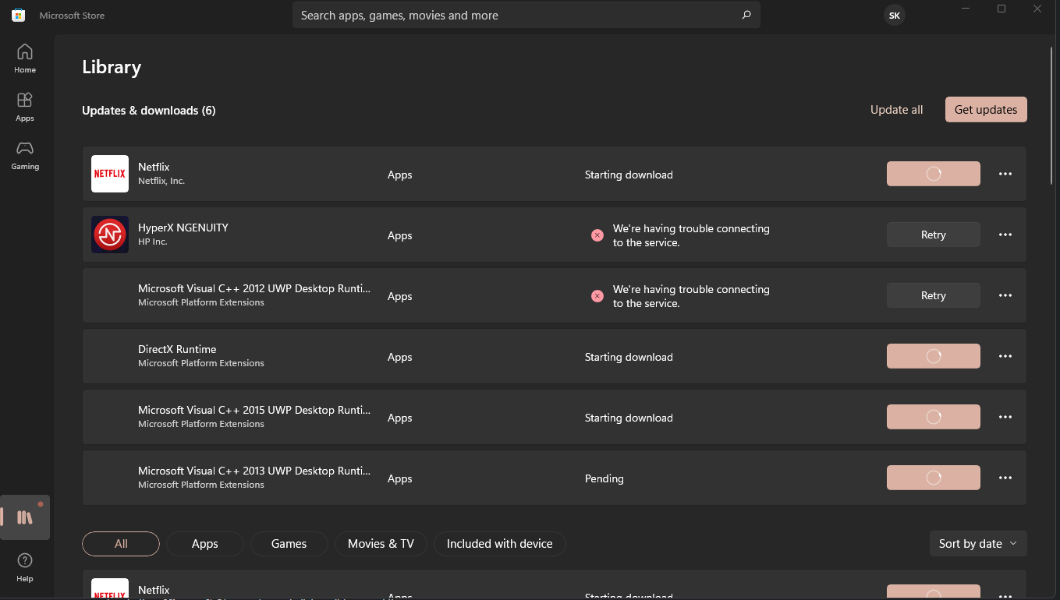Click the DirectX Runtime title text
Viewport: 1060px width, 600px height.
click(x=177, y=349)
